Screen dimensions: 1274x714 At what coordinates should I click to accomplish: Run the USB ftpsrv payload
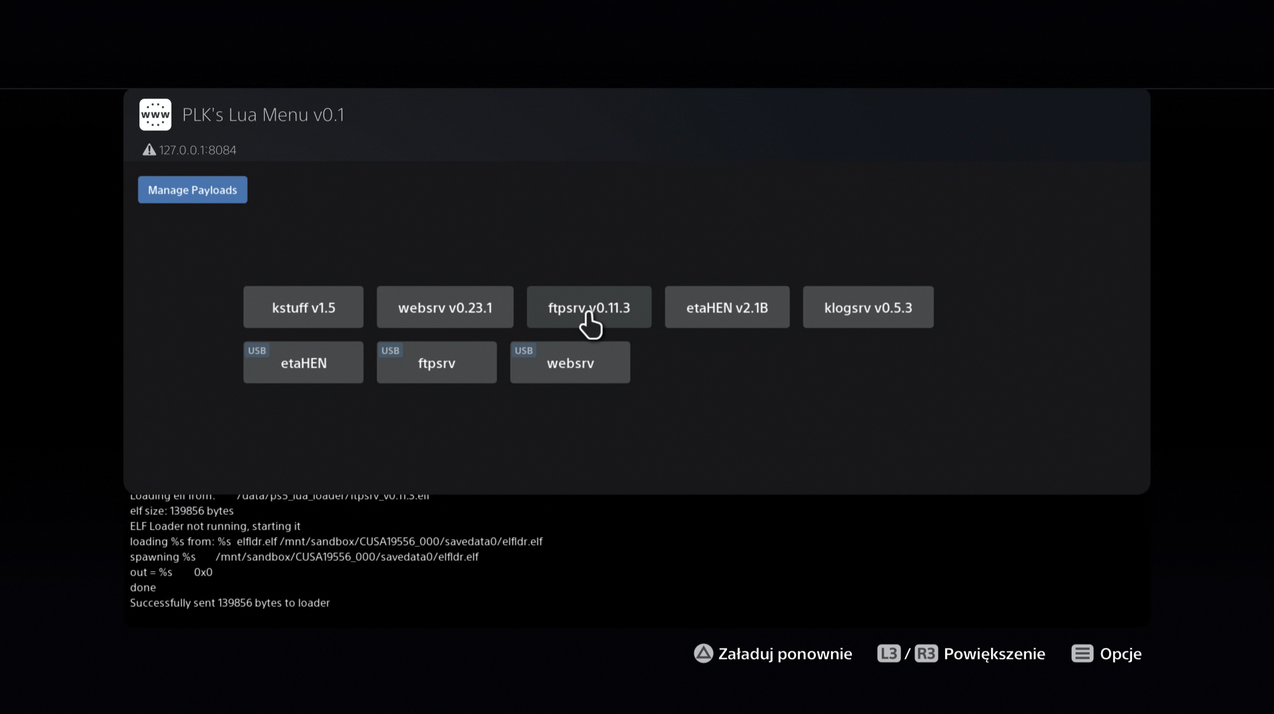tap(437, 363)
